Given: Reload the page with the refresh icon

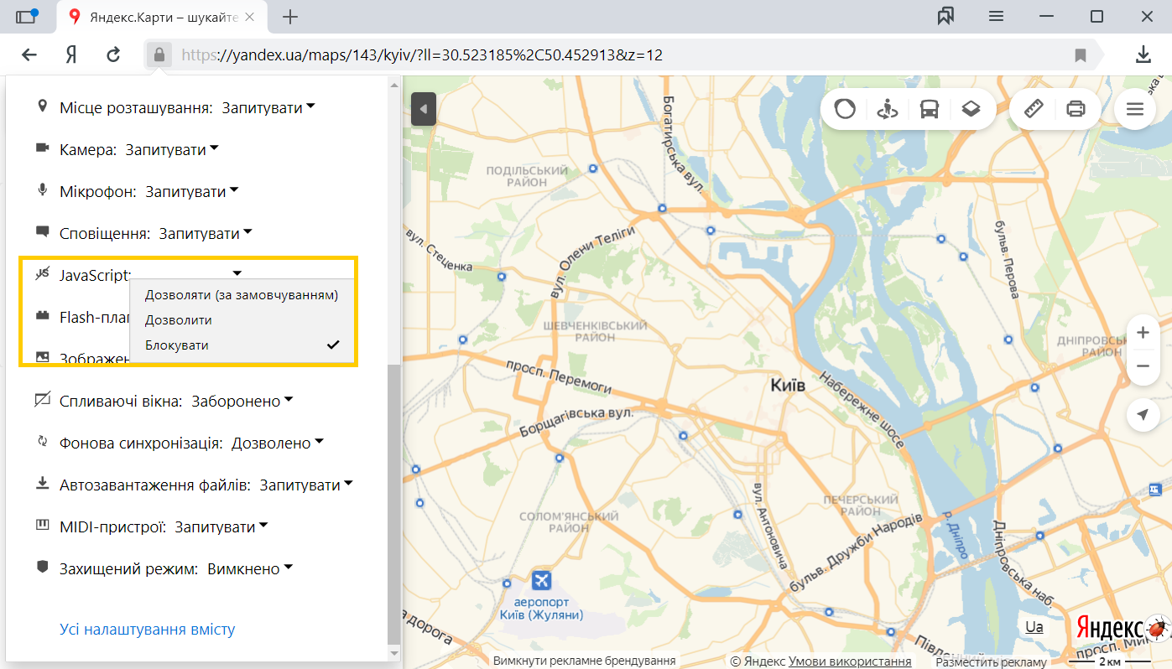Looking at the screenshot, I should click(x=113, y=55).
